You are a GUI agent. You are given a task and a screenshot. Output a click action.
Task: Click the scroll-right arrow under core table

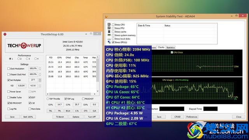[x=95, y=94]
